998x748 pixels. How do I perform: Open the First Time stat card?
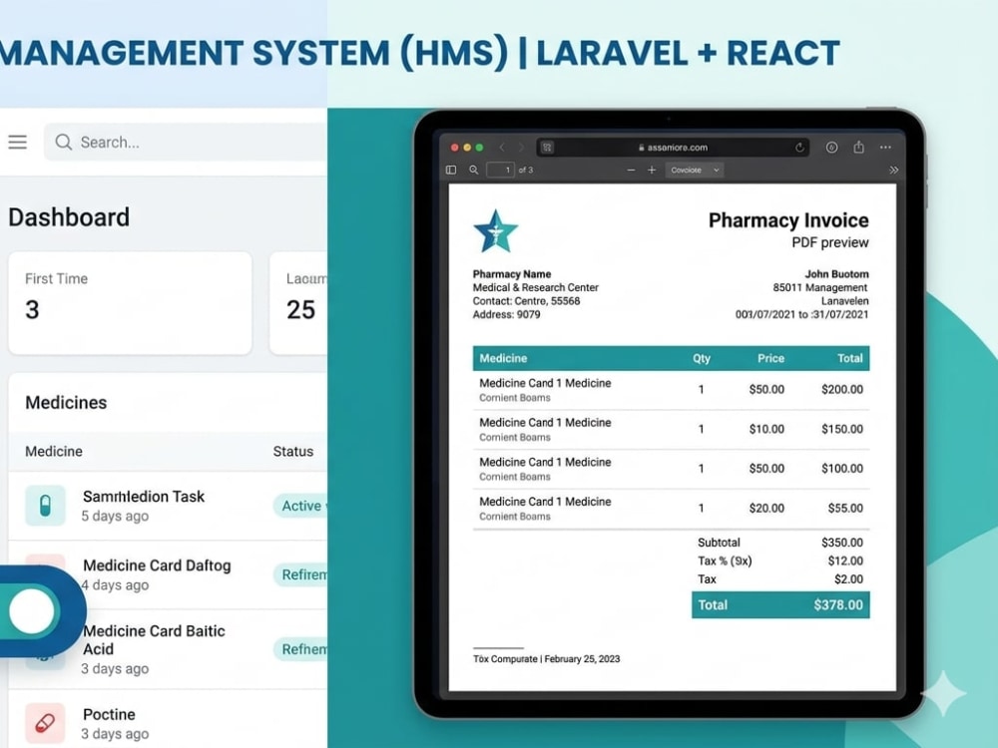(x=130, y=303)
